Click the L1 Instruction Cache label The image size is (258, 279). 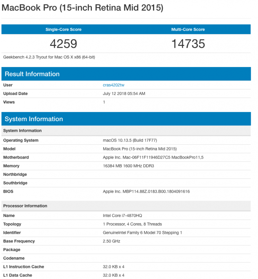24,267
